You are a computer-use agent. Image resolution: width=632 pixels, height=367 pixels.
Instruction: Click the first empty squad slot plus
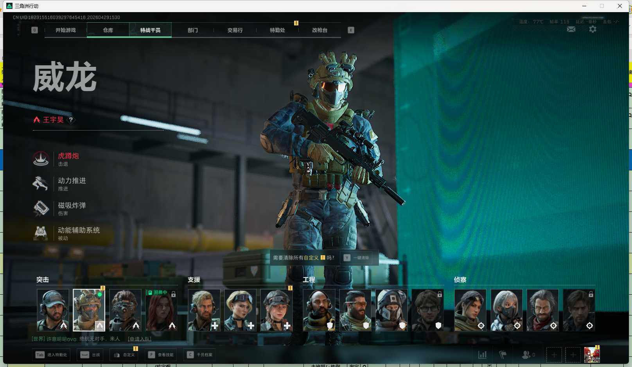(554, 355)
